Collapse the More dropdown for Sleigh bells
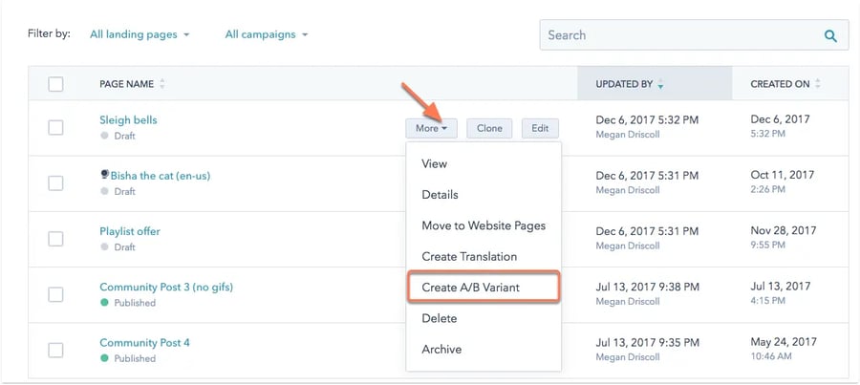The height and width of the screenshot is (385, 860). pyautogui.click(x=432, y=128)
